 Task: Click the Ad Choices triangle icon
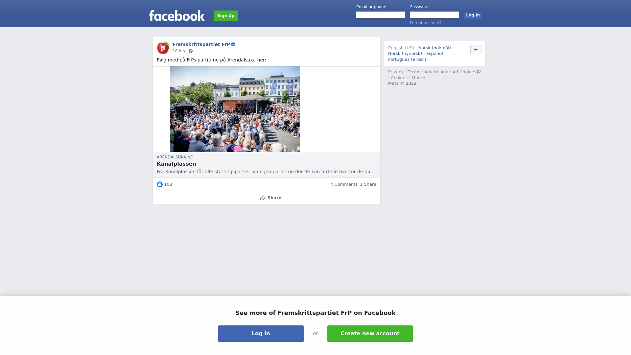(479, 72)
